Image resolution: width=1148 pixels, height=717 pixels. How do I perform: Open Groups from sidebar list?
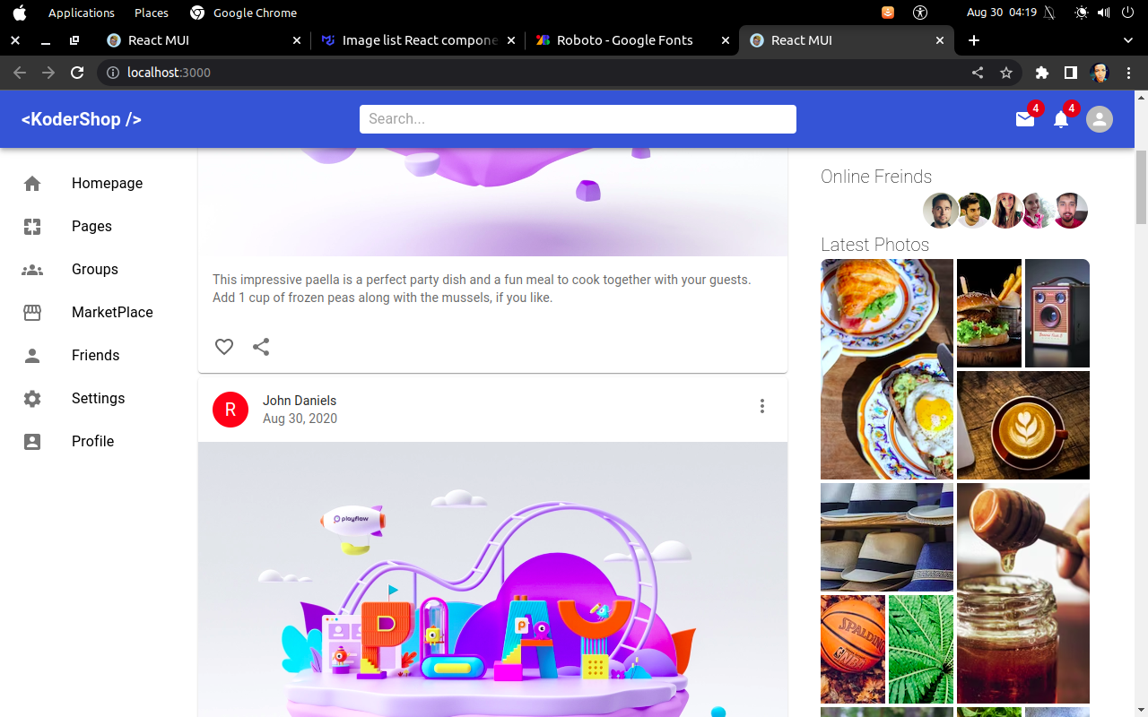tap(95, 269)
